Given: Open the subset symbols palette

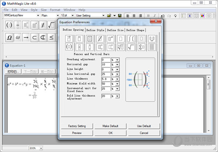Looking at the screenshot, I should tap(35, 37).
